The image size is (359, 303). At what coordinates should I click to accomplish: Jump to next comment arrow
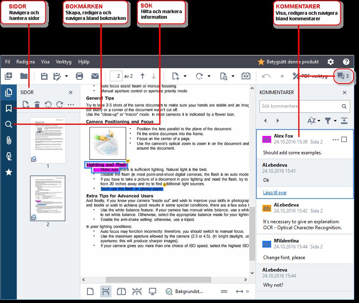pyautogui.click(x=278, y=120)
